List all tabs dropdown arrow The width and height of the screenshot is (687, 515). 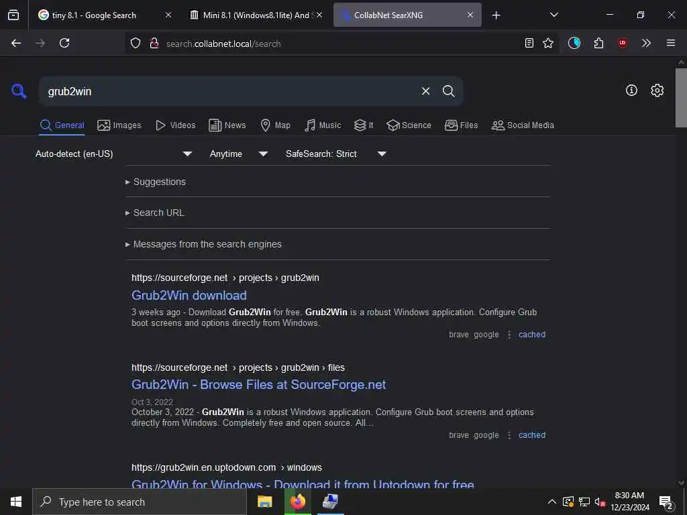pos(553,15)
